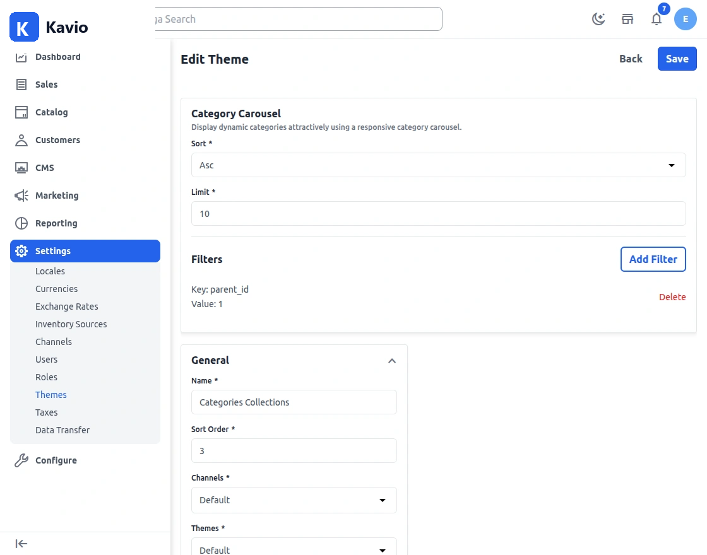Open the Themes Default dropdown
Screen dimensions: 707x555
click(x=294, y=547)
